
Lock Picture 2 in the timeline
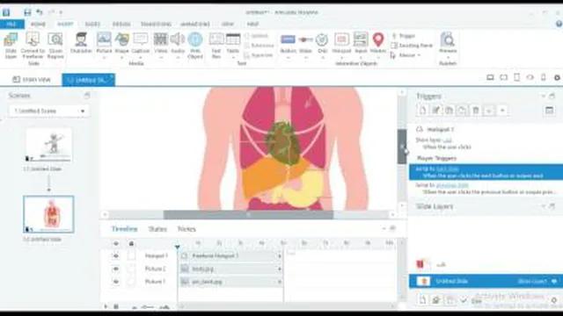point(131,269)
